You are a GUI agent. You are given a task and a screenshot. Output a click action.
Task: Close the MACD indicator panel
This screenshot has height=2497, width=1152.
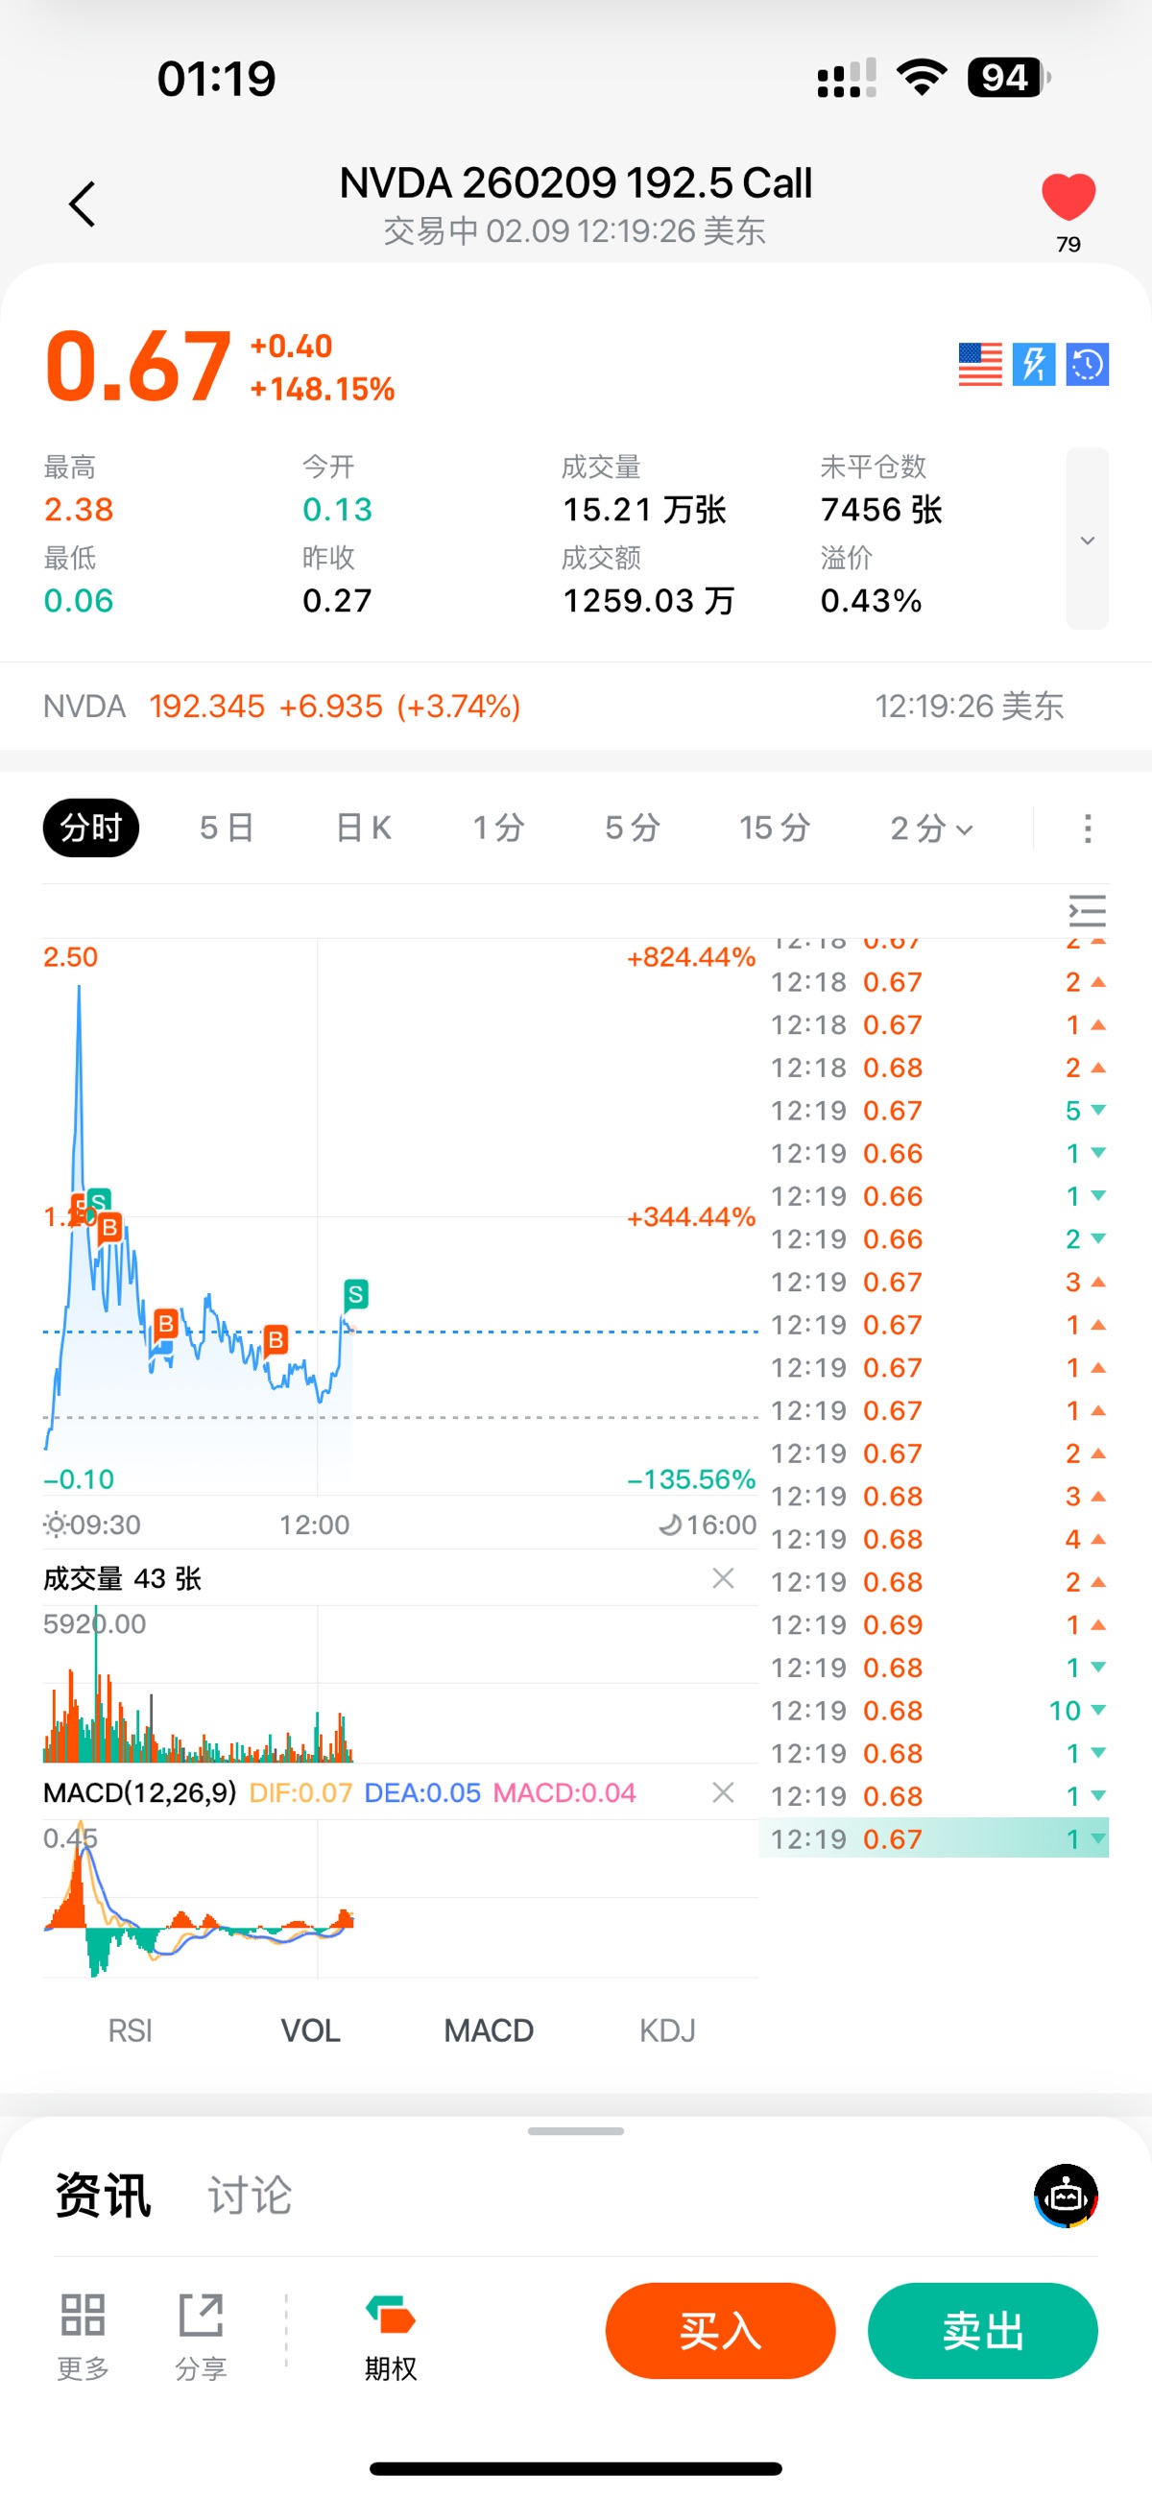click(x=723, y=1792)
